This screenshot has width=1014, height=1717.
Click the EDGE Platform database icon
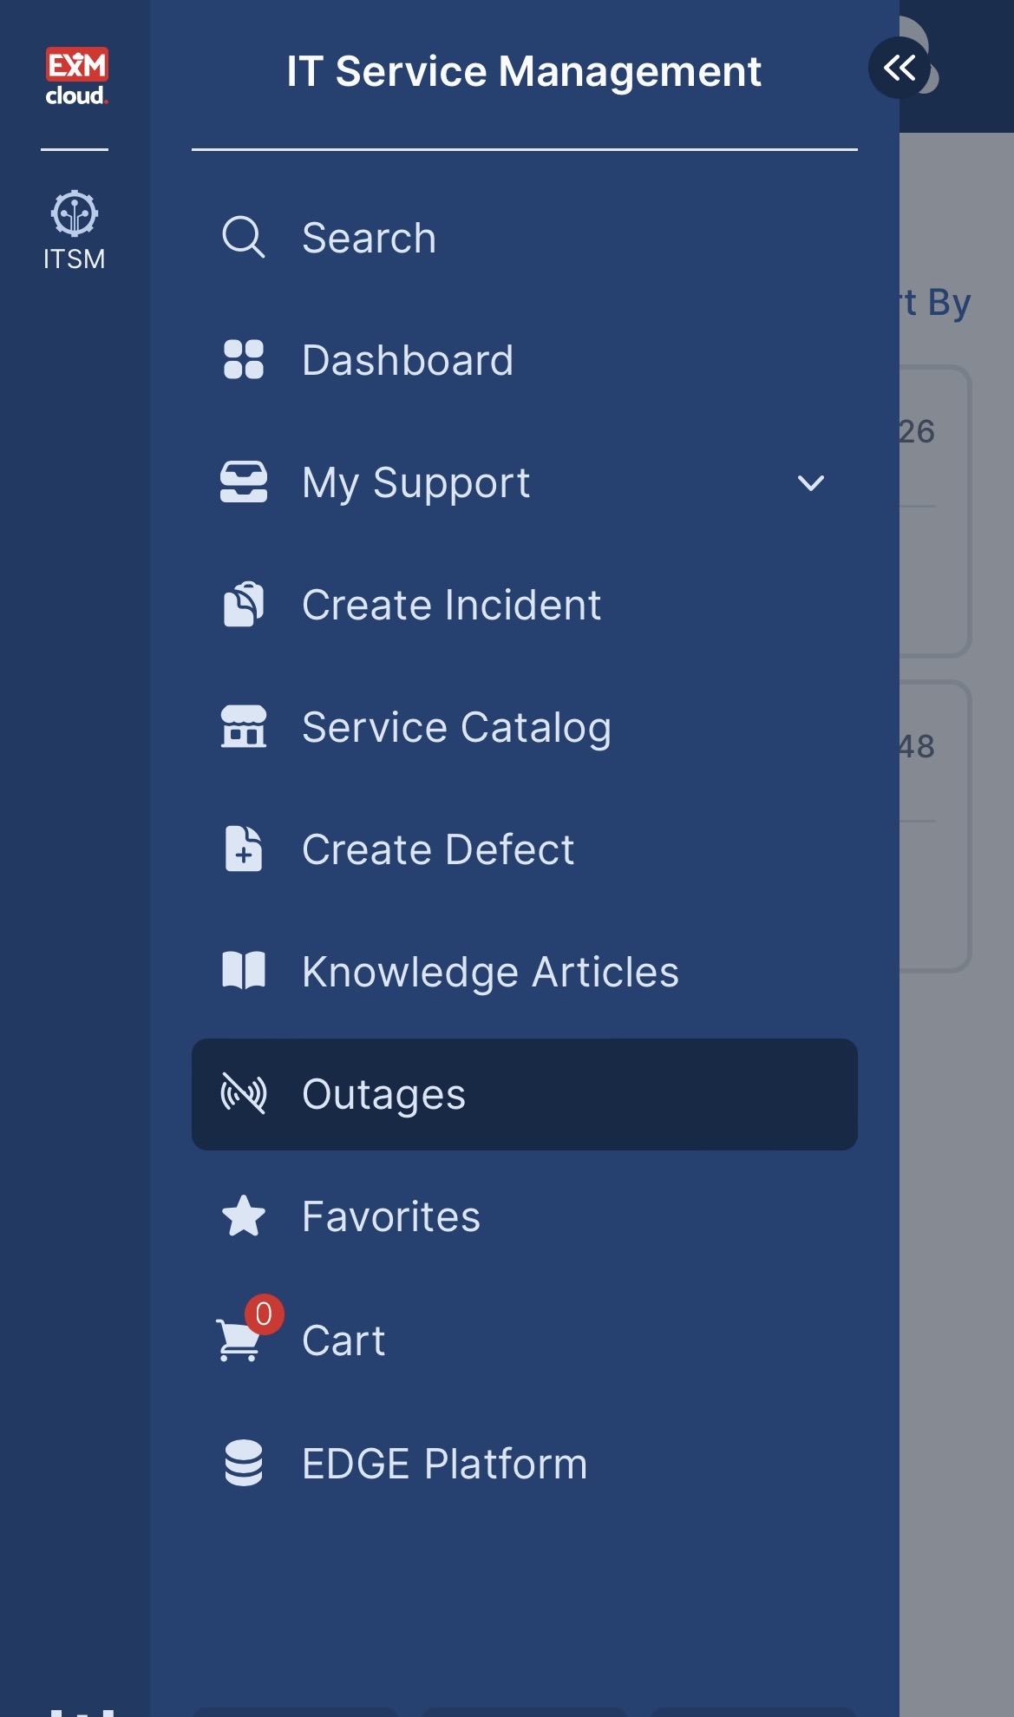243,1464
